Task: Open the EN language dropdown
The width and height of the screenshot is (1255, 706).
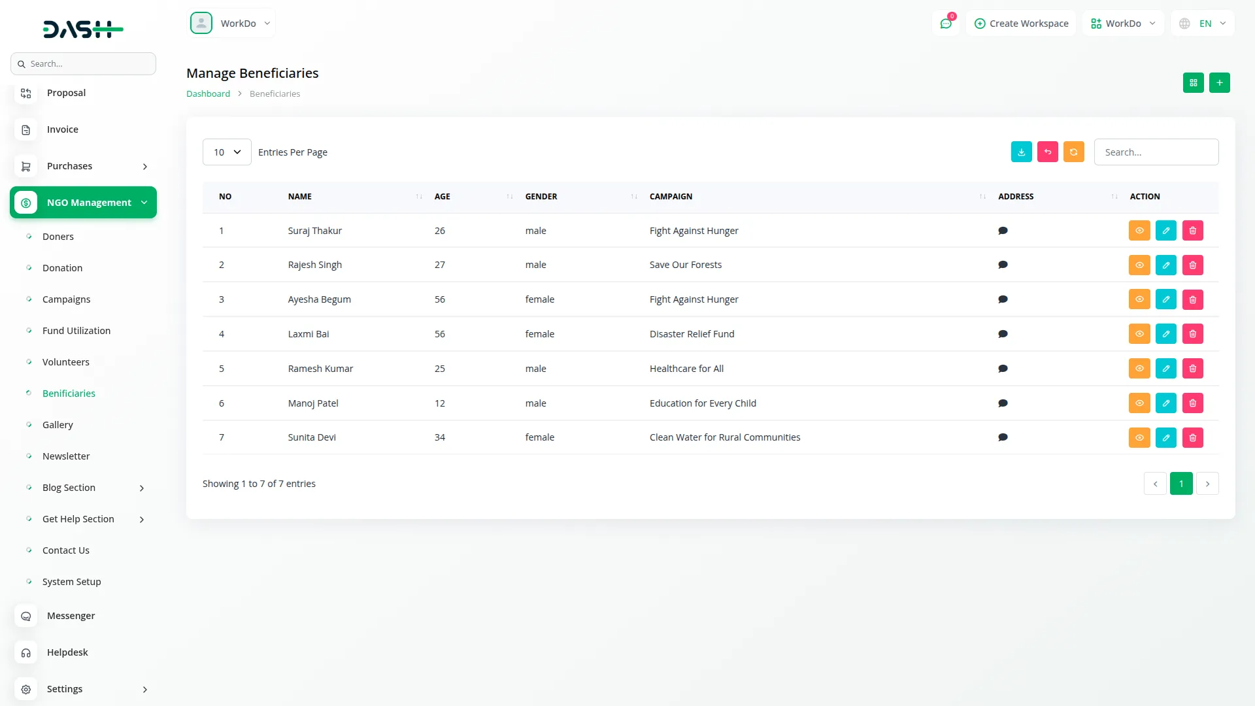Action: pos(1203,24)
